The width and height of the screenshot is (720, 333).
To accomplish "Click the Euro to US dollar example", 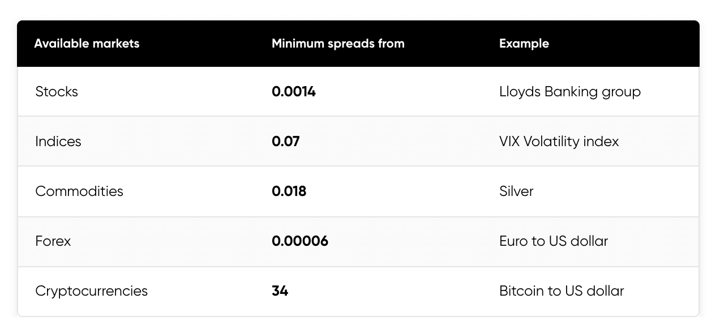I will 553,241.
